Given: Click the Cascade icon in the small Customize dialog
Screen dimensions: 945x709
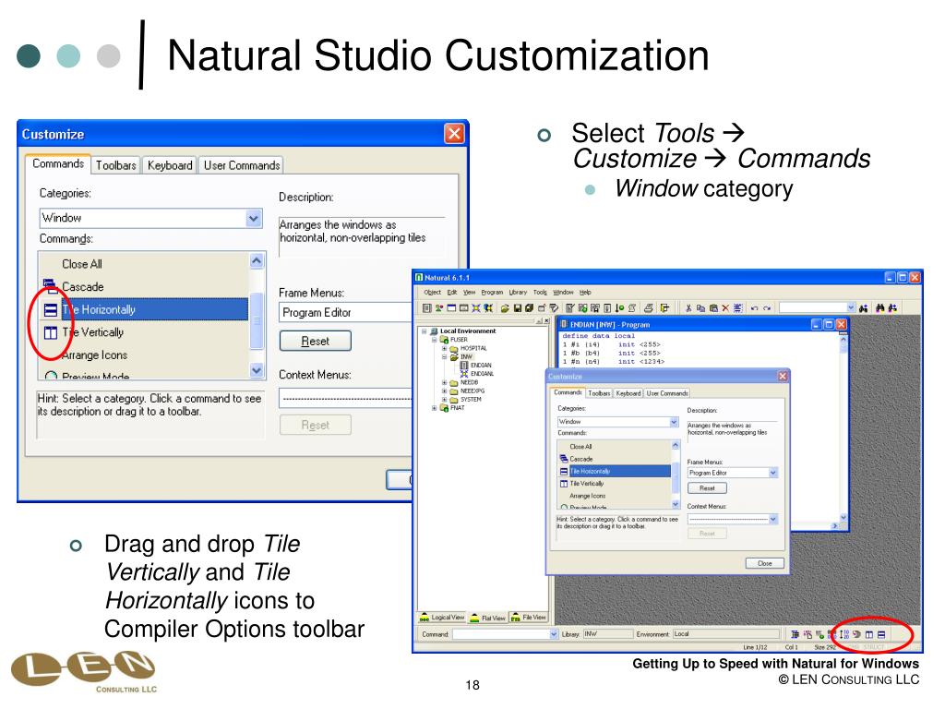Looking at the screenshot, I should click(564, 458).
